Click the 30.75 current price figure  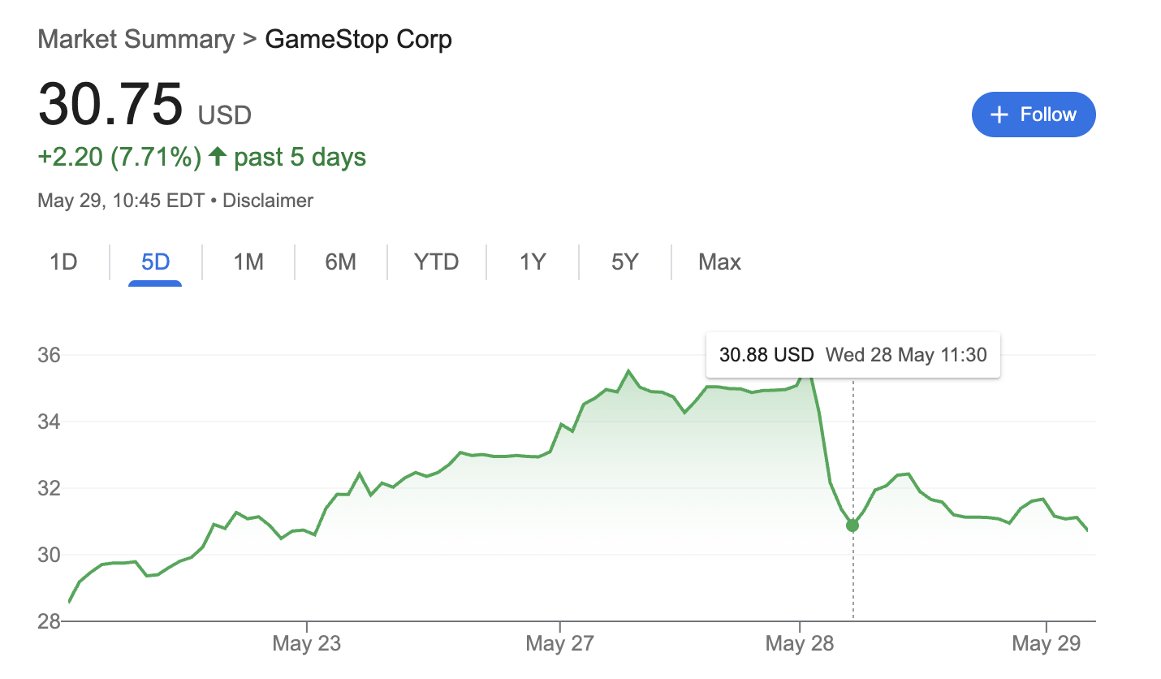(x=110, y=104)
